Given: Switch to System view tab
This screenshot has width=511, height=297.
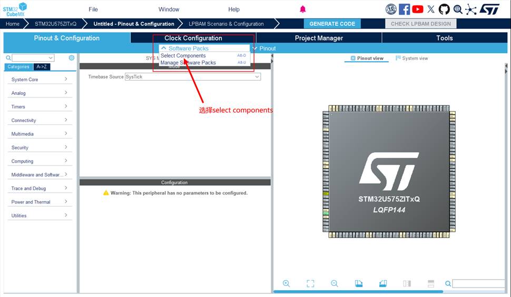Looking at the screenshot, I should tap(411, 58).
